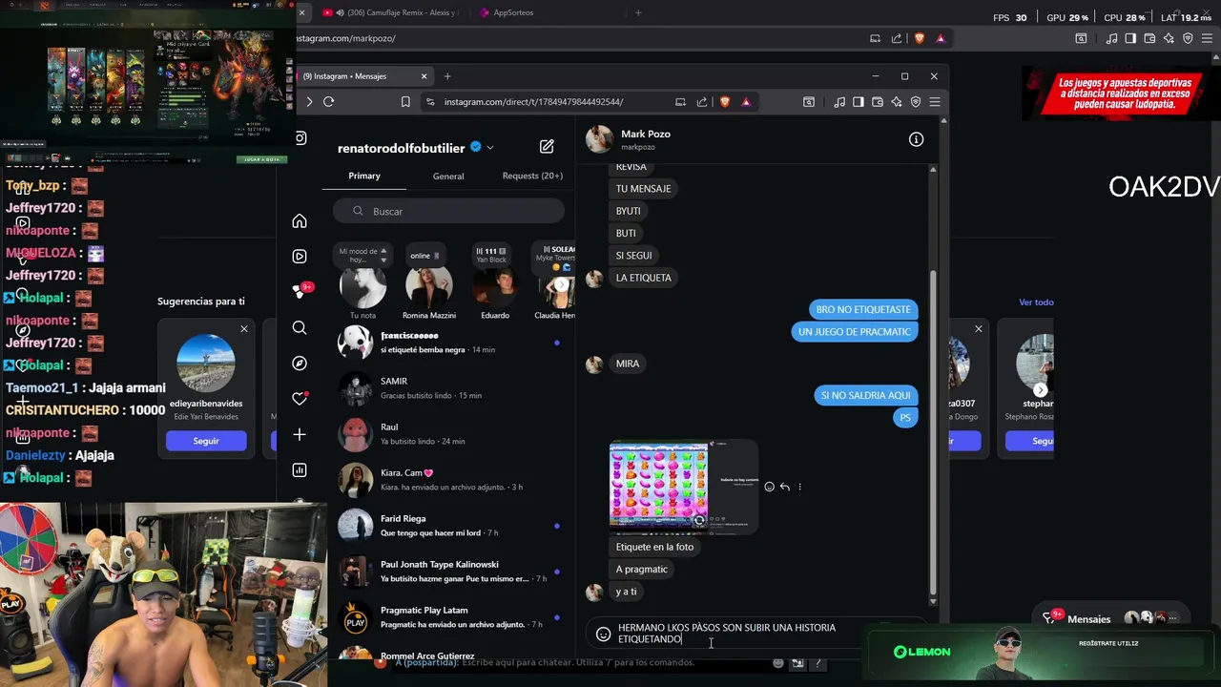This screenshot has height=687, width=1221.
Task: Share the page via address bar icon
Action: click(x=702, y=102)
